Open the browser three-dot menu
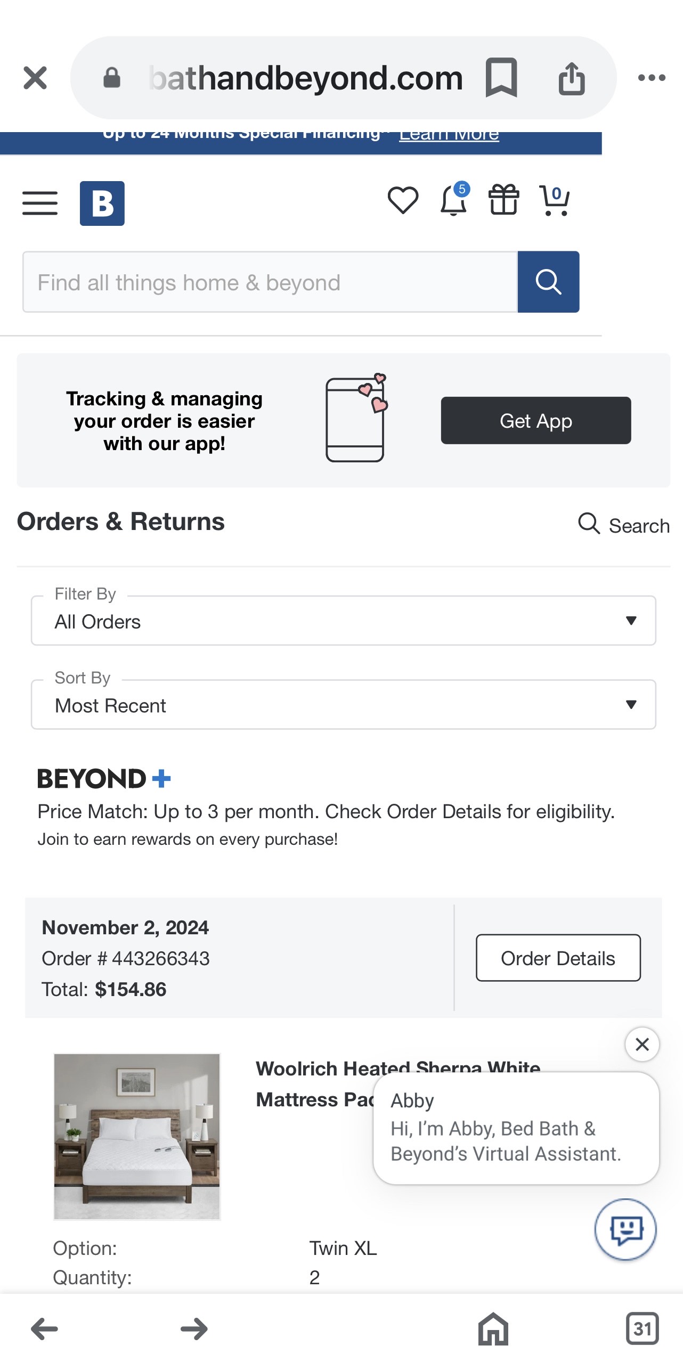This screenshot has height=1370, width=683. (652, 78)
